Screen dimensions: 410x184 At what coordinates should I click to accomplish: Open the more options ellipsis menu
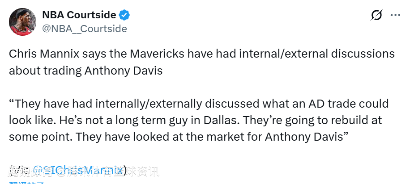[x=395, y=15]
